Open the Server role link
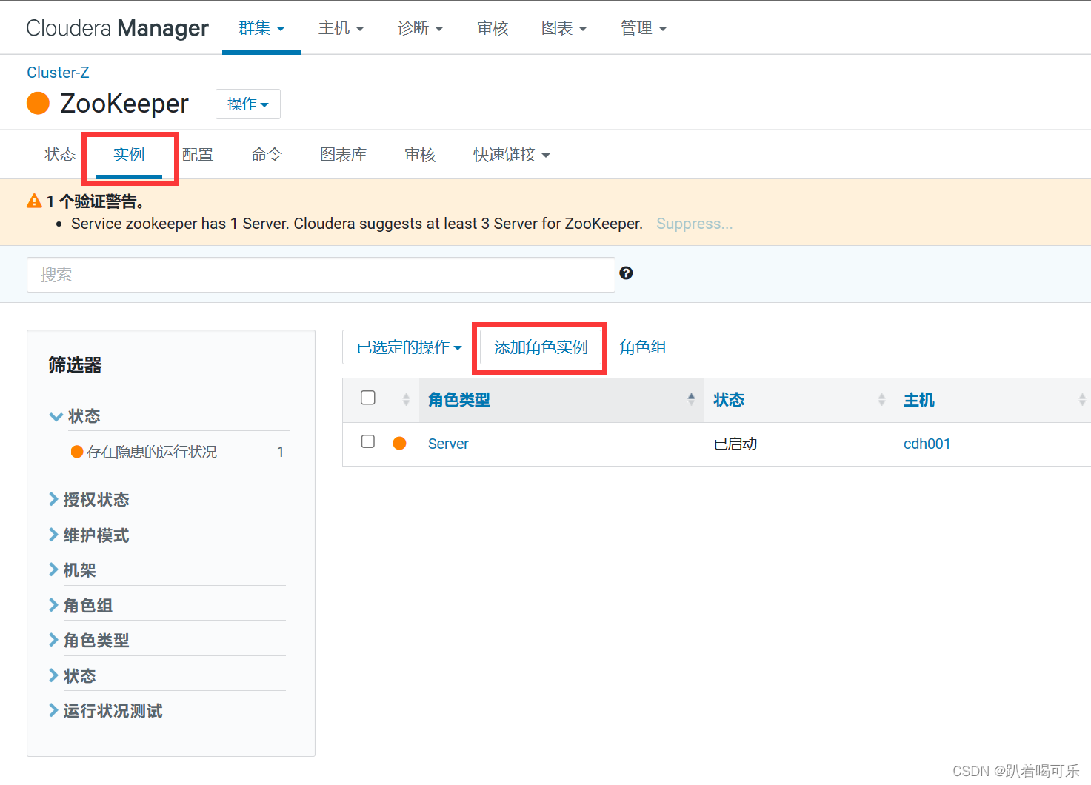The width and height of the screenshot is (1091, 785). pyautogui.click(x=448, y=444)
